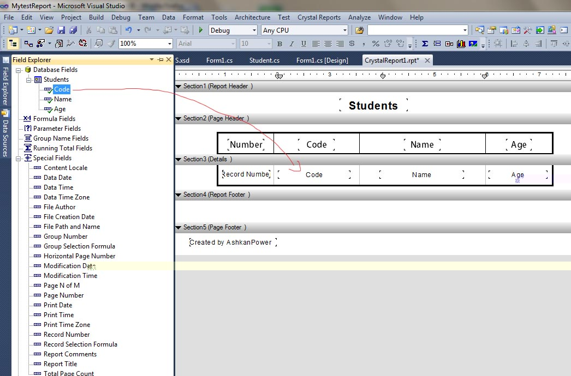Screen dimensions: 571x376
Task: Open a file with the folder icon
Action: tap(49, 30)
